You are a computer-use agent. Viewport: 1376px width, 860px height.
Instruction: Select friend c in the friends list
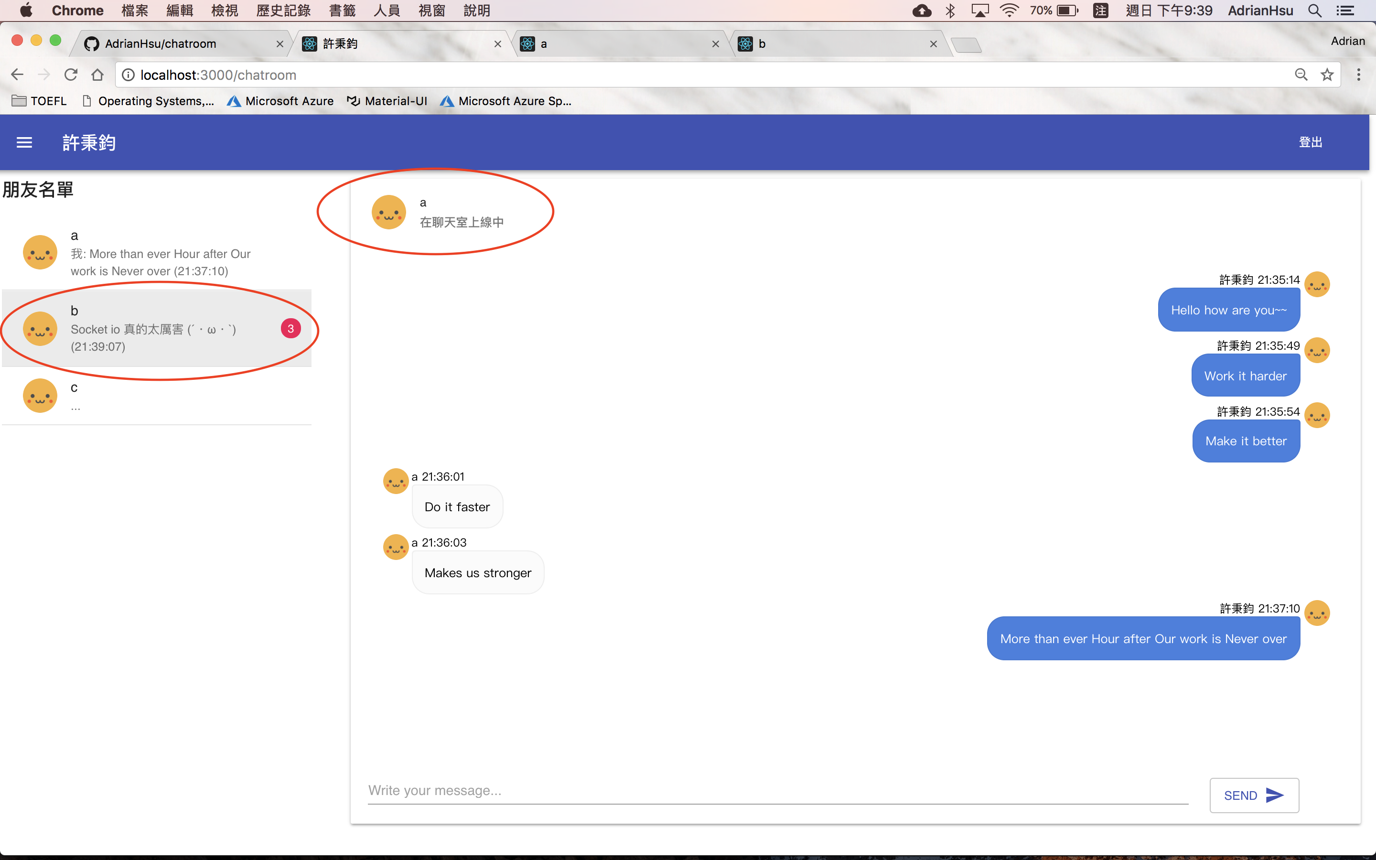(153, 396)
